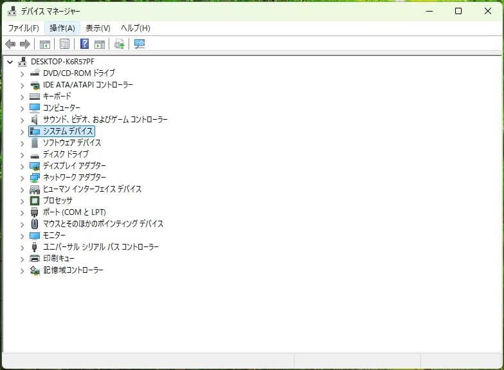Expand the ネットワーク アダプター category
Screen dimensions: 504x370
tap(22, 178)
